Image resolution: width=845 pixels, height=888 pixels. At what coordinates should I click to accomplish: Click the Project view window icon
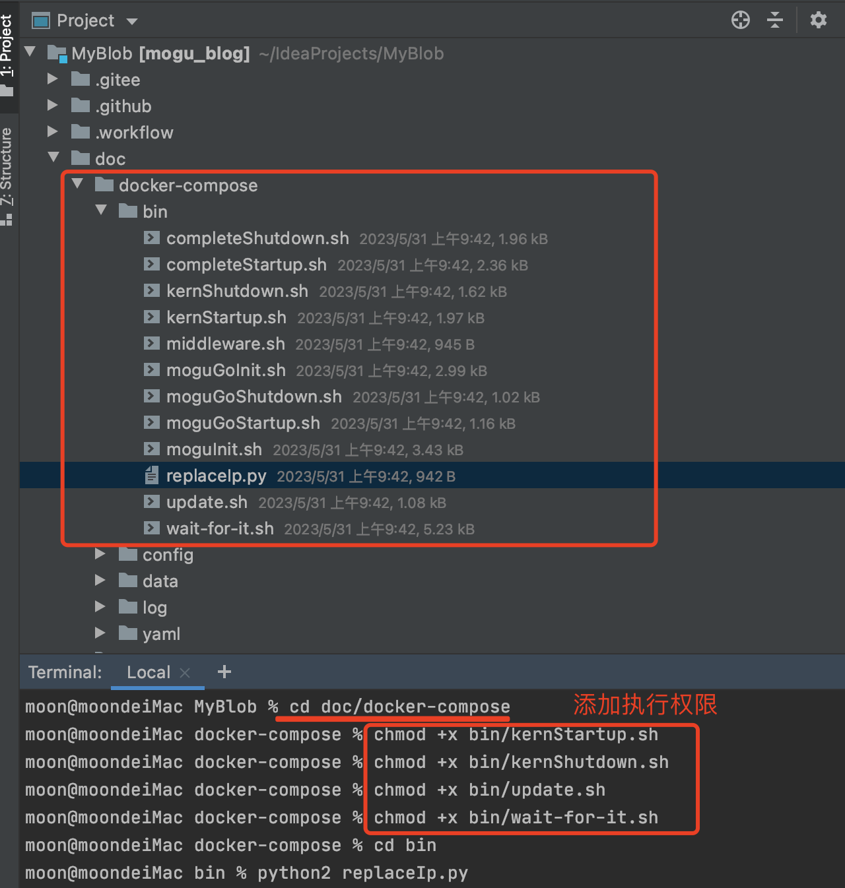(x=41, y=21)
